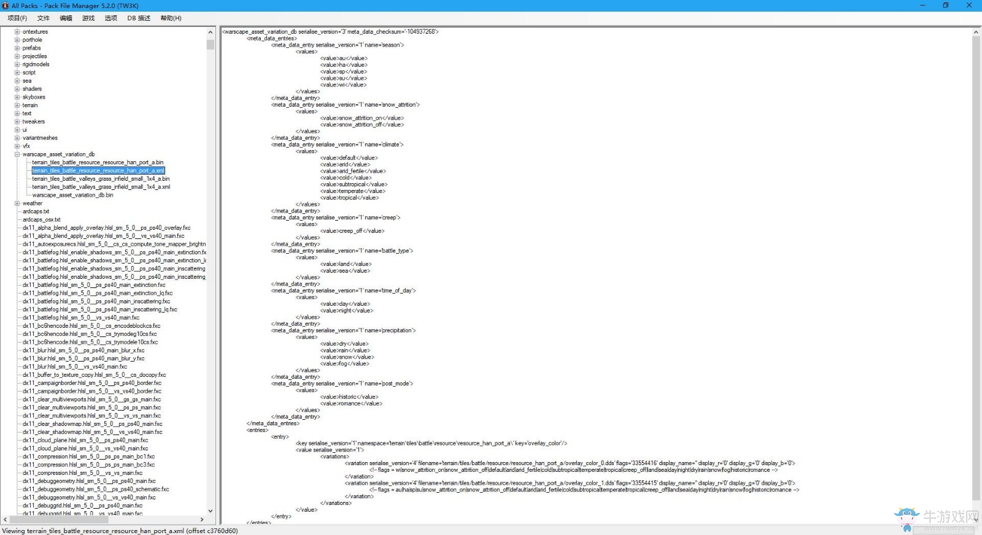Expand the script folder node
The height and width of the screenshot is (535, 982).
tap(17, 72)
